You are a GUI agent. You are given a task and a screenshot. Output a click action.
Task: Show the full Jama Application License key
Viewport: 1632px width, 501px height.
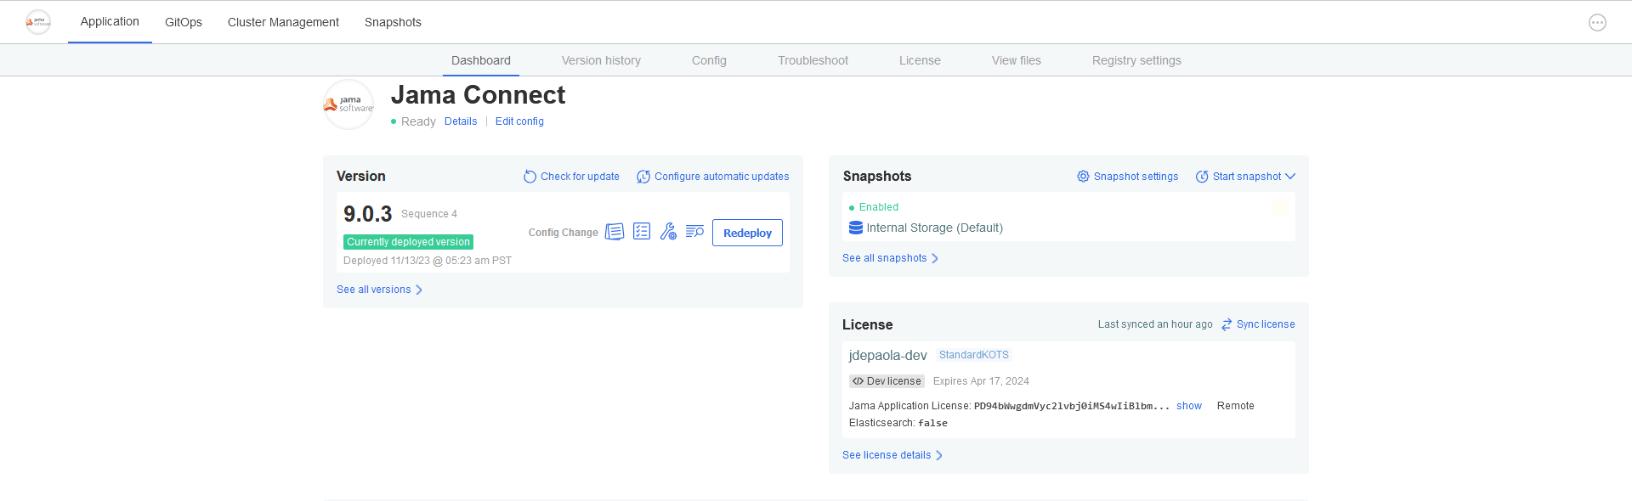pos(1189,406)
